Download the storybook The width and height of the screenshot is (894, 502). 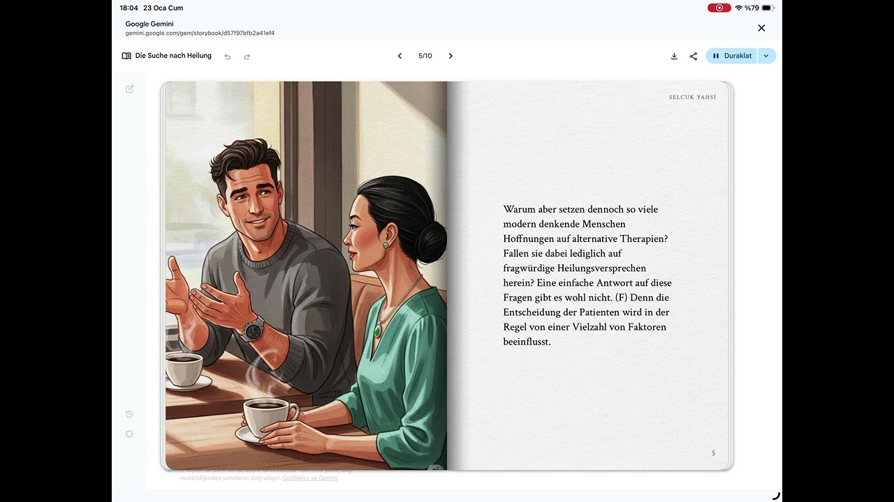pos(674,56)
